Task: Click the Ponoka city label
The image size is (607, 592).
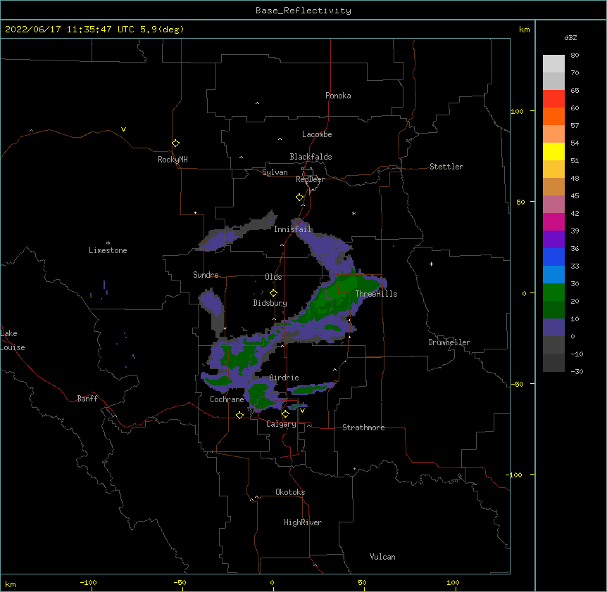Action: pyautogui.click(x=338, y=96)
